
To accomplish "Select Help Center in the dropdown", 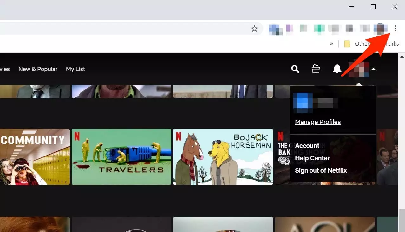I will (x=312, y=158).
